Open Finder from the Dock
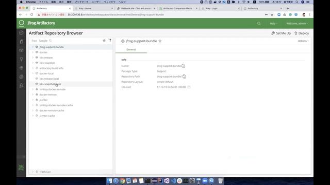Image resolution: width=330 pixels, height=185 pixels. tap(109, 180)
